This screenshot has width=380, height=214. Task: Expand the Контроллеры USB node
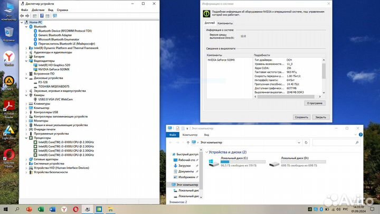coord(26,113)
